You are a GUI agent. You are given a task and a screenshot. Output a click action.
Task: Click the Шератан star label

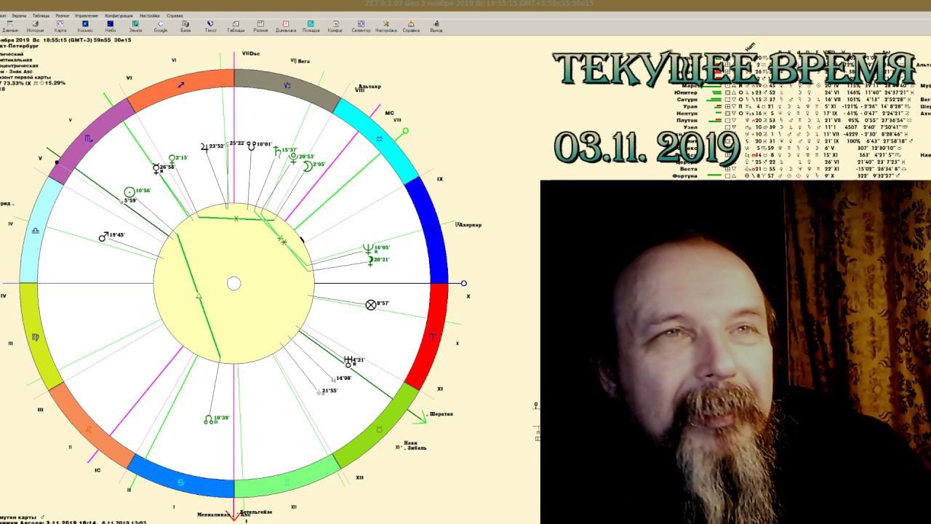pos(441,414)
